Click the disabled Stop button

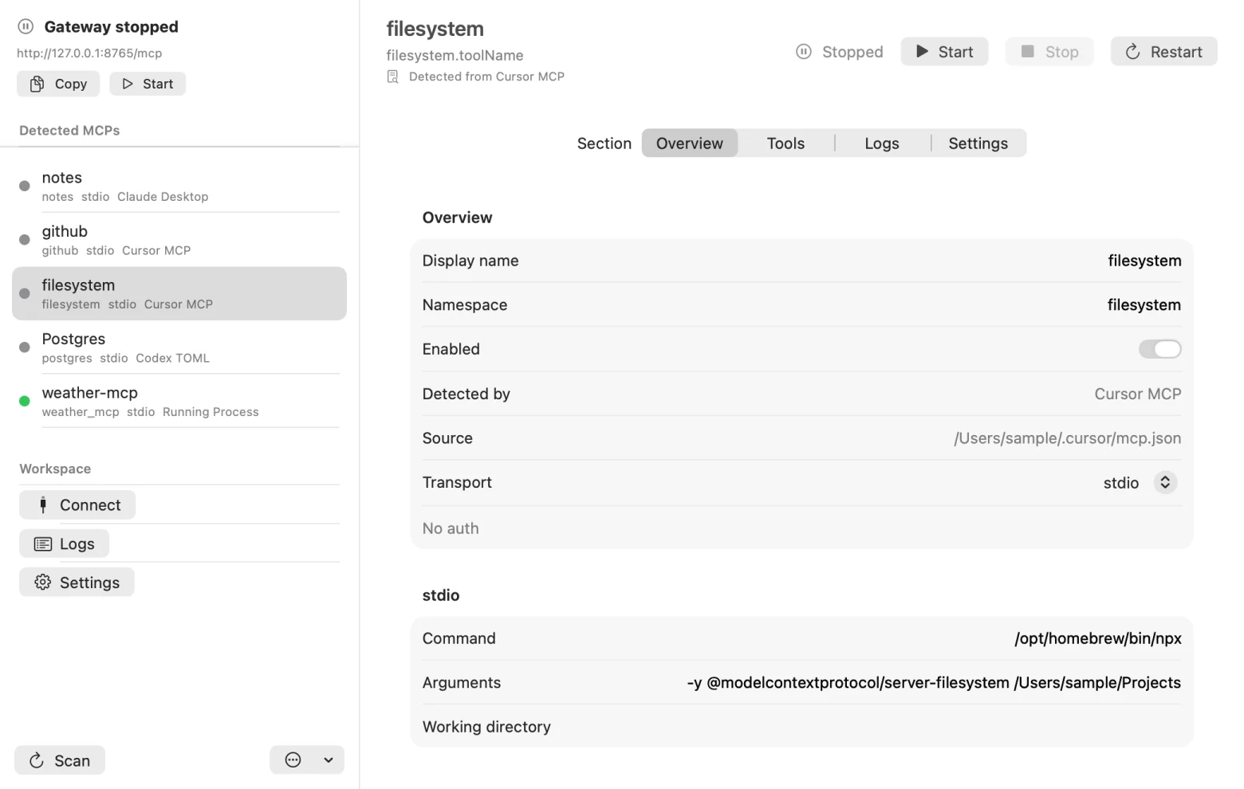point(1049,52)
